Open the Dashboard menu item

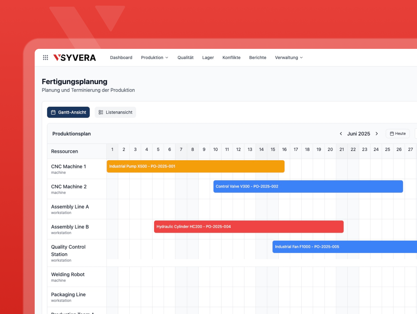tap(121, 58)
